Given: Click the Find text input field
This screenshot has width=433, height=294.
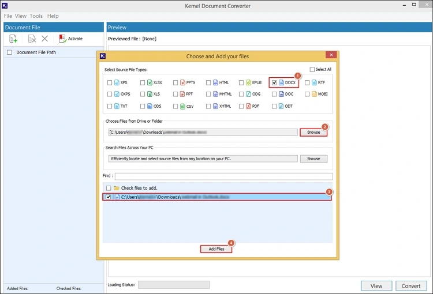Looking at the screenshot, I should pos(223,176).
